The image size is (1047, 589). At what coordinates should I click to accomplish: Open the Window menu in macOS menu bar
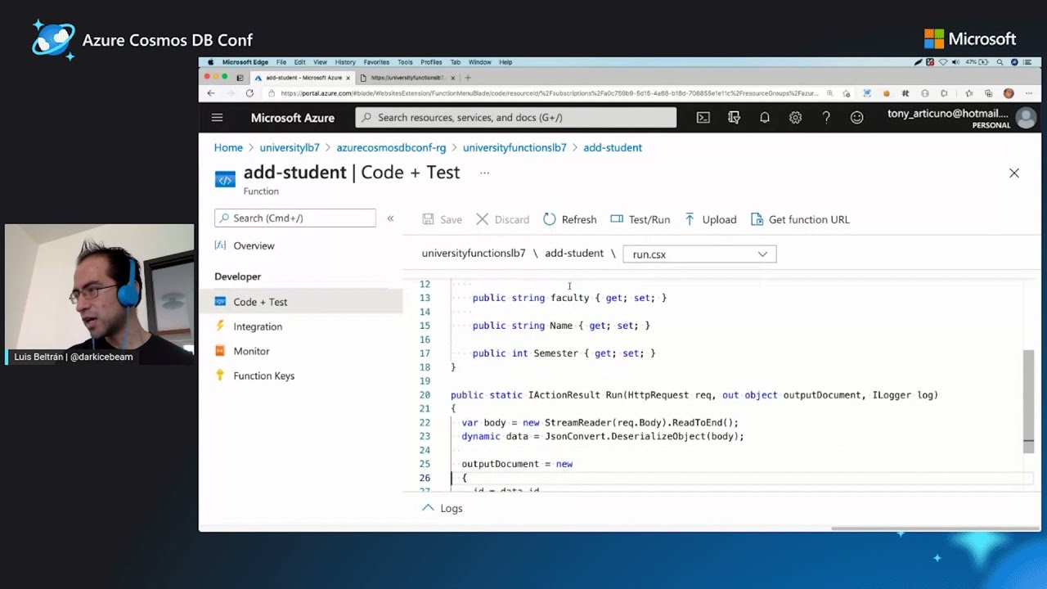[479, 62]
